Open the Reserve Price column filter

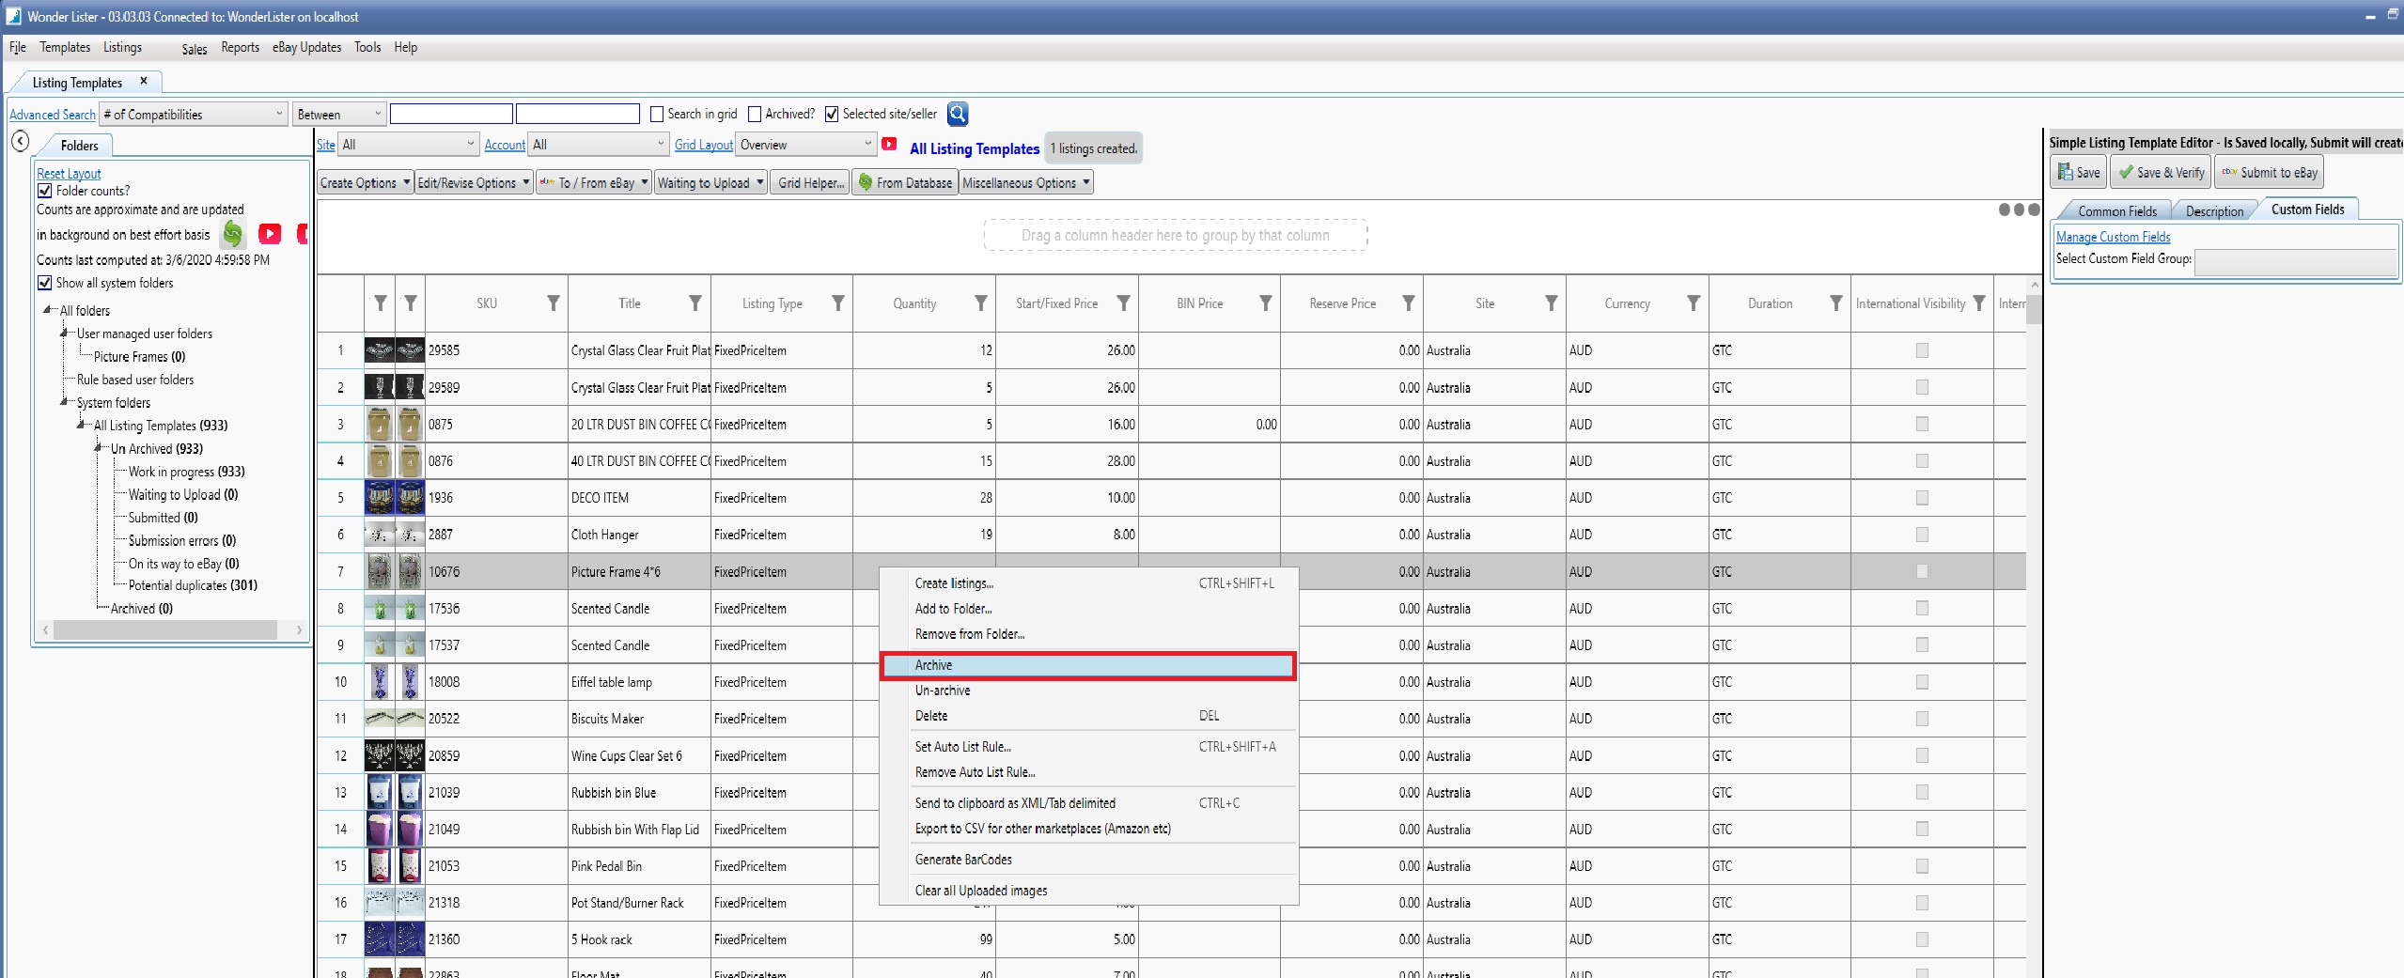coord(1408,303)
